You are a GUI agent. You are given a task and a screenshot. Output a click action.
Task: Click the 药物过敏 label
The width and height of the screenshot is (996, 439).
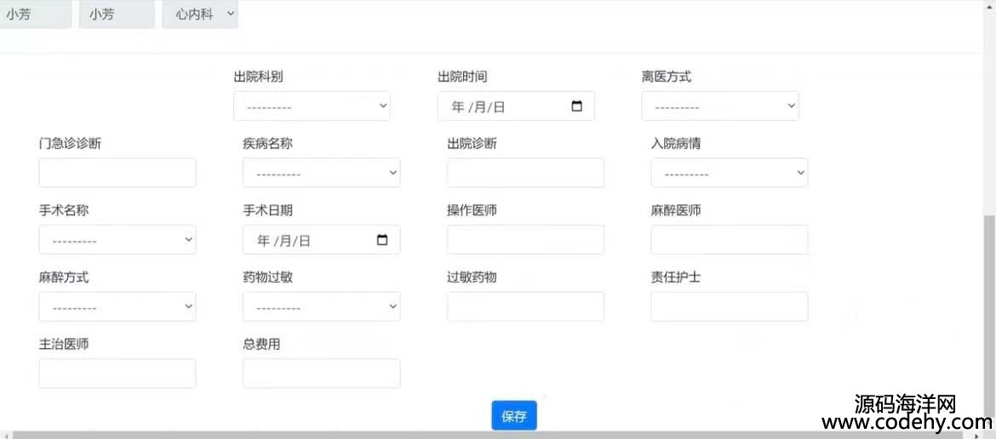coord(267,277)
